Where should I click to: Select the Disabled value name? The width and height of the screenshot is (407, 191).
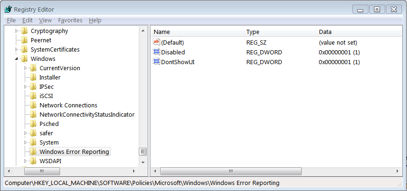(173, 52)
